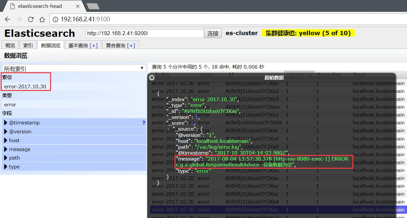Click the cluster URL field http://192.168.2.41:9200/

click(x=145, y=33)
